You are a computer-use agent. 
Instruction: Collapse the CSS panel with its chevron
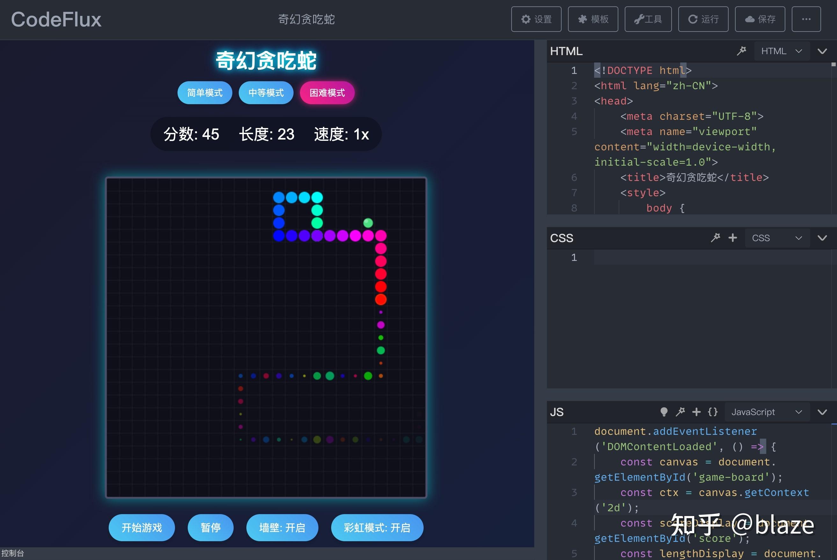(822, 238)
